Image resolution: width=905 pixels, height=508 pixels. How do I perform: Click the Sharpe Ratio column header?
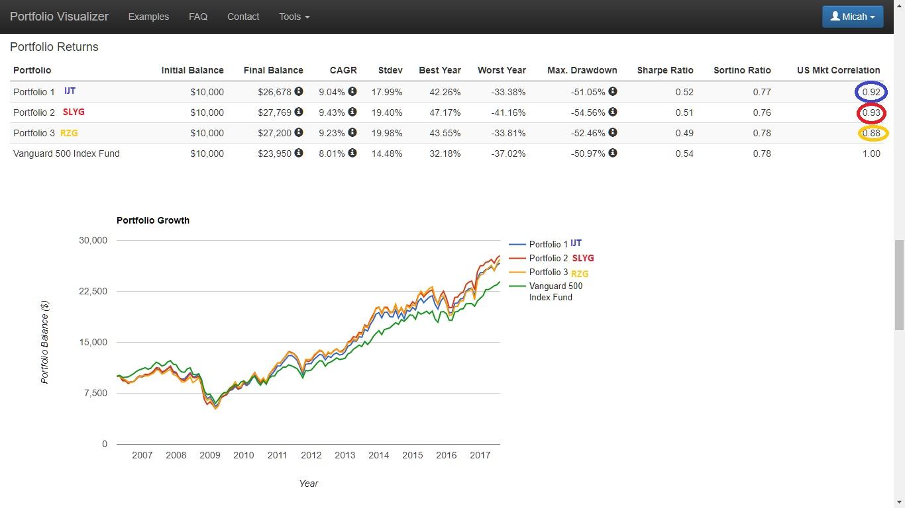[x=665, y=70]
